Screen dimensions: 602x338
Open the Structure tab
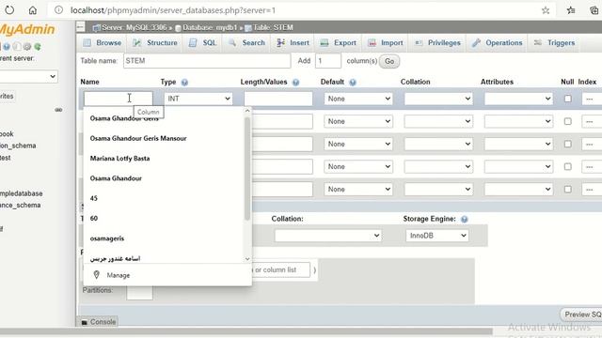pyautogui.click(x=154, y=43)
